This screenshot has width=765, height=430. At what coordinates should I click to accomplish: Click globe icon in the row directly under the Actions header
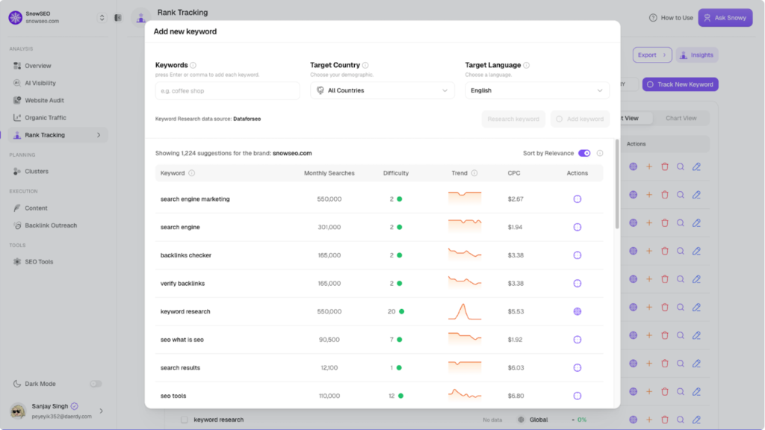634,166
